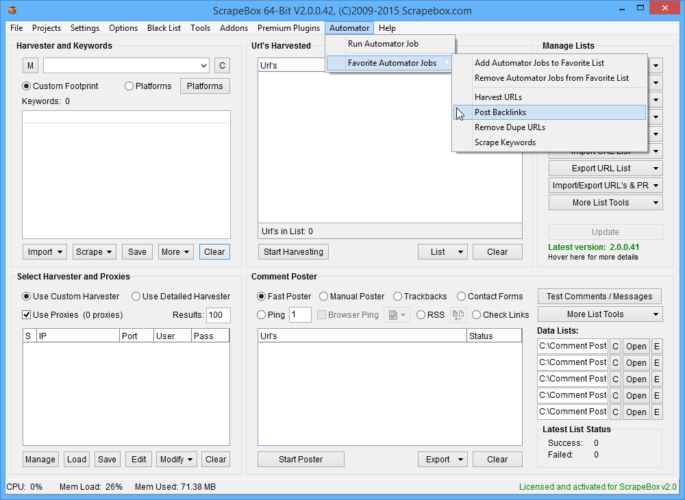
Task: Expand the custom footprint combo box
Action: coord(203,66)
